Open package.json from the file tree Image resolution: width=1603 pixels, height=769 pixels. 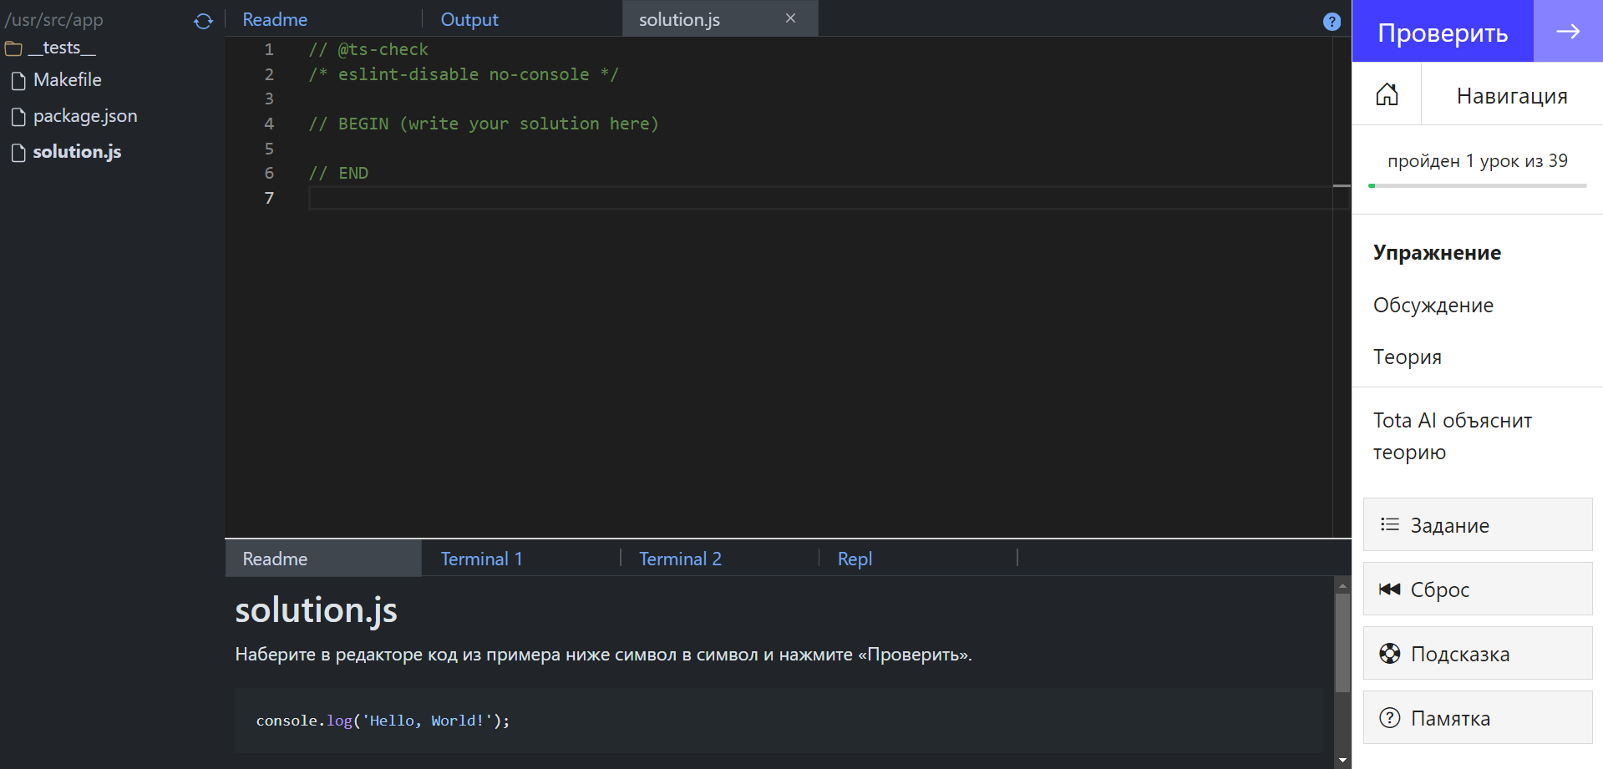click(84, 116)
